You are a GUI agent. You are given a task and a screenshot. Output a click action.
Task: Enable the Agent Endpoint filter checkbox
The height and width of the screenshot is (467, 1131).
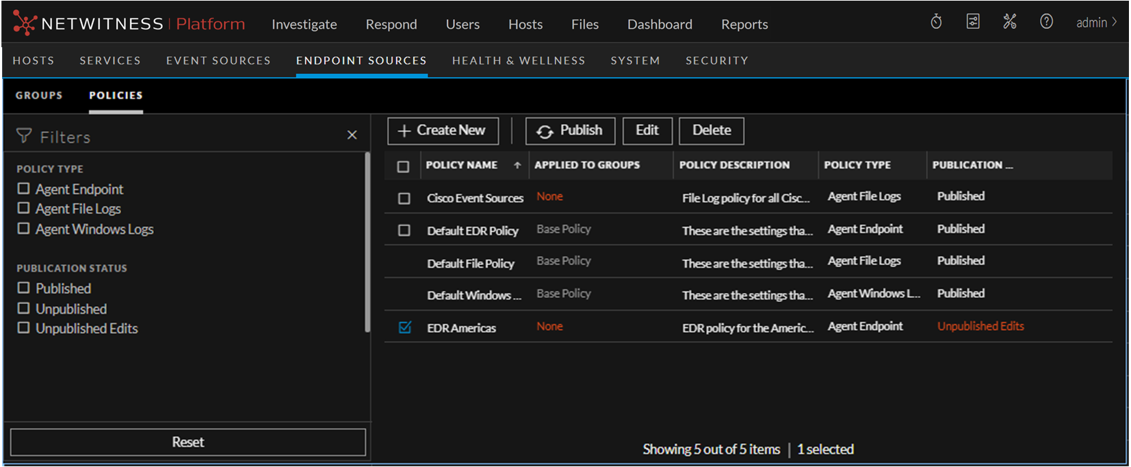tap(24, 188)
